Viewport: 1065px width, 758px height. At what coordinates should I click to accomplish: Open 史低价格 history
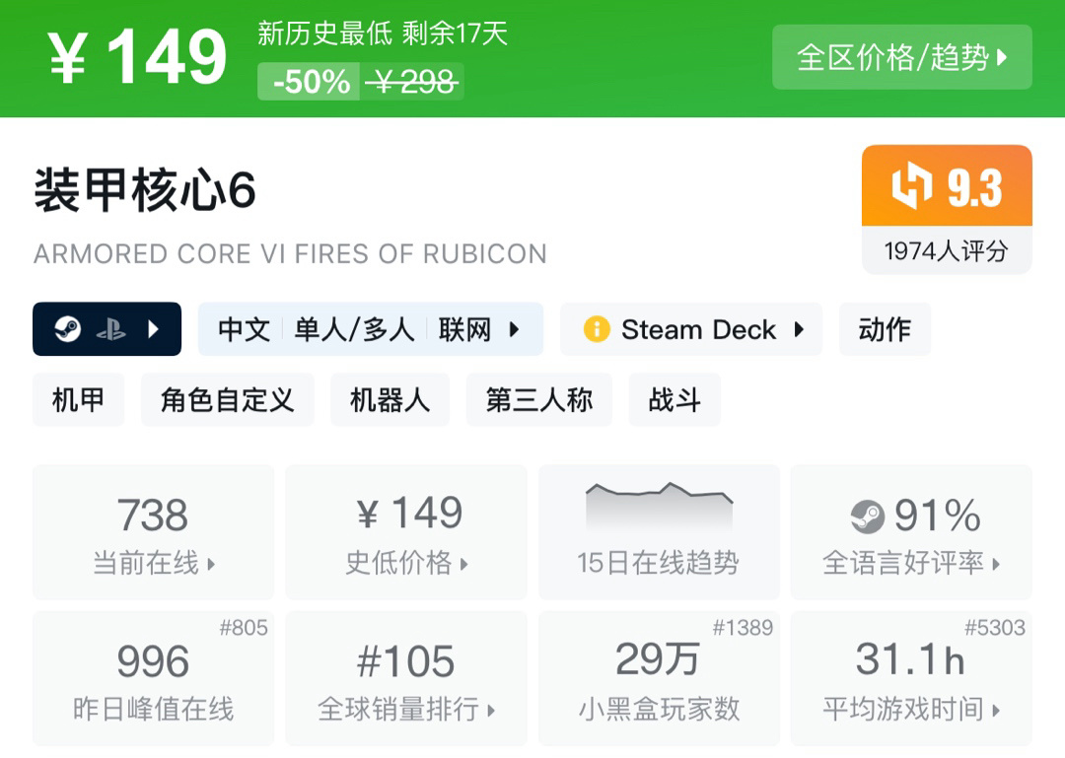point(405,533)
